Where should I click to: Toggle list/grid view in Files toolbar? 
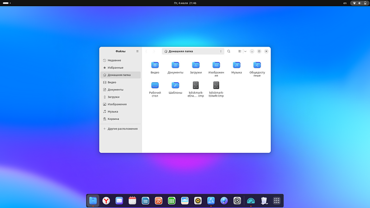point(240,52)
